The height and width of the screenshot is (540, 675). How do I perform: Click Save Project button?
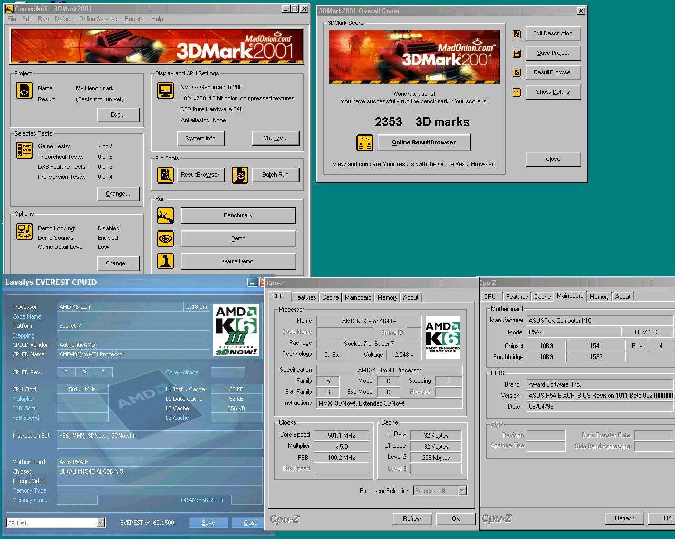(x=553, y=53)
